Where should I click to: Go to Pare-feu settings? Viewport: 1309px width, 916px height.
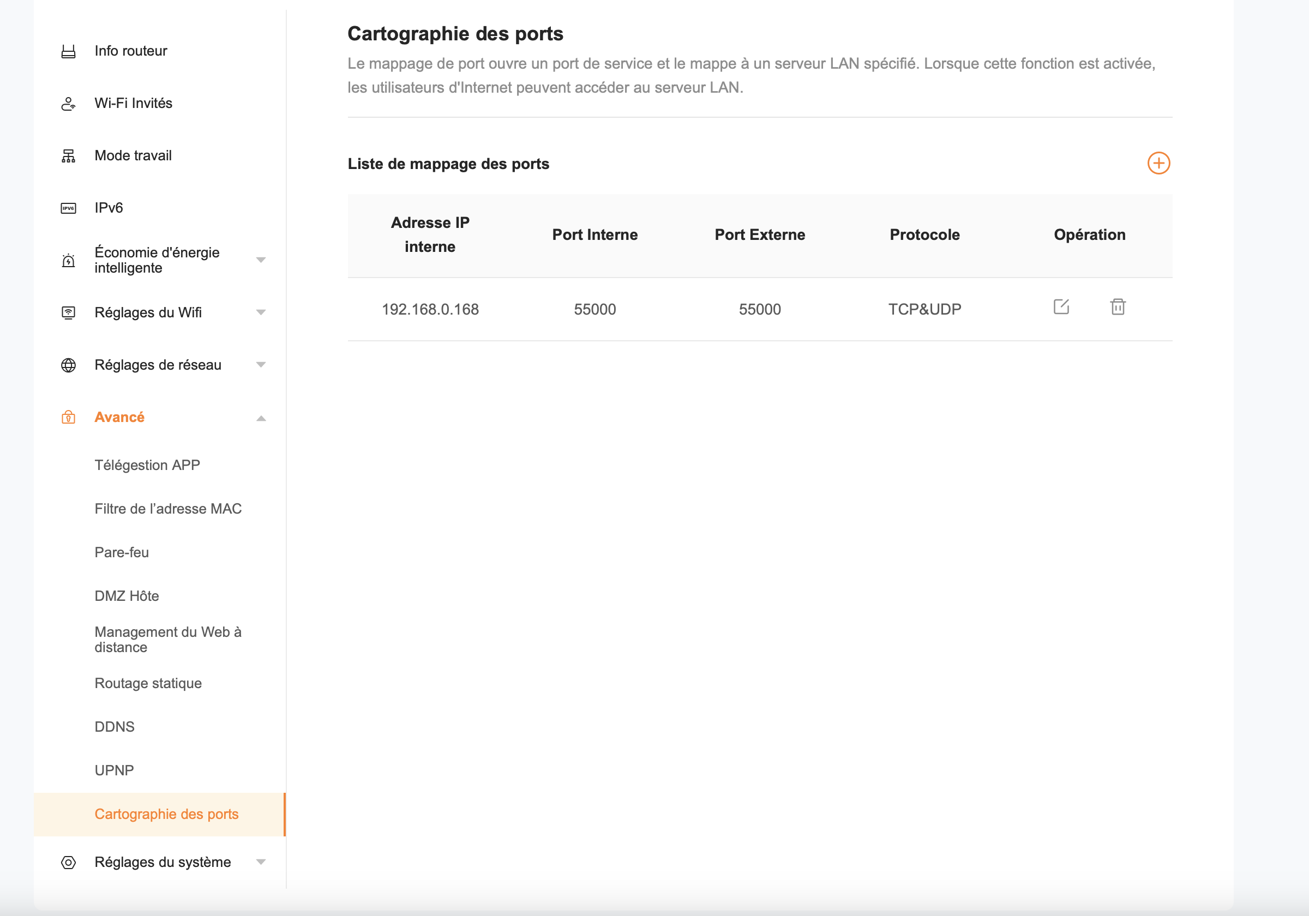click(x=122, y=553)
